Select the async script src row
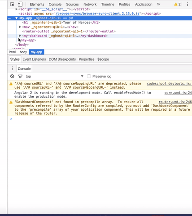This screenshot has height=216, width=192. (90, 13)
